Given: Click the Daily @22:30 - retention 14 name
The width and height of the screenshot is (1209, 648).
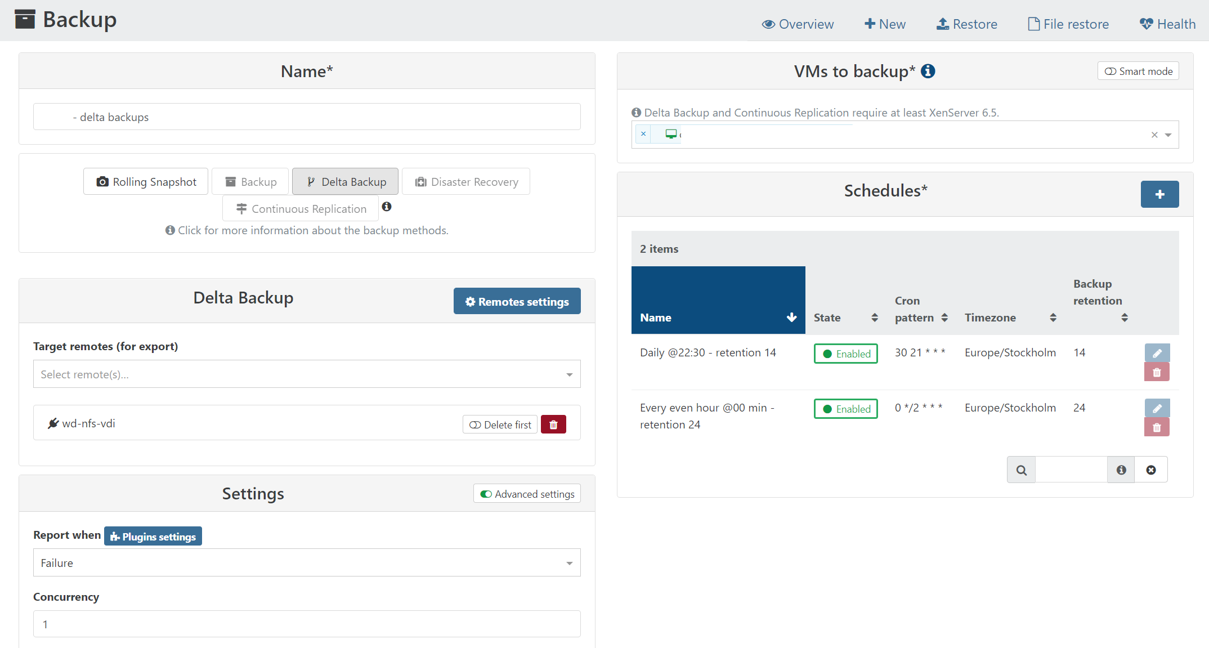Looking at the screenshot, I should point(708,352).
